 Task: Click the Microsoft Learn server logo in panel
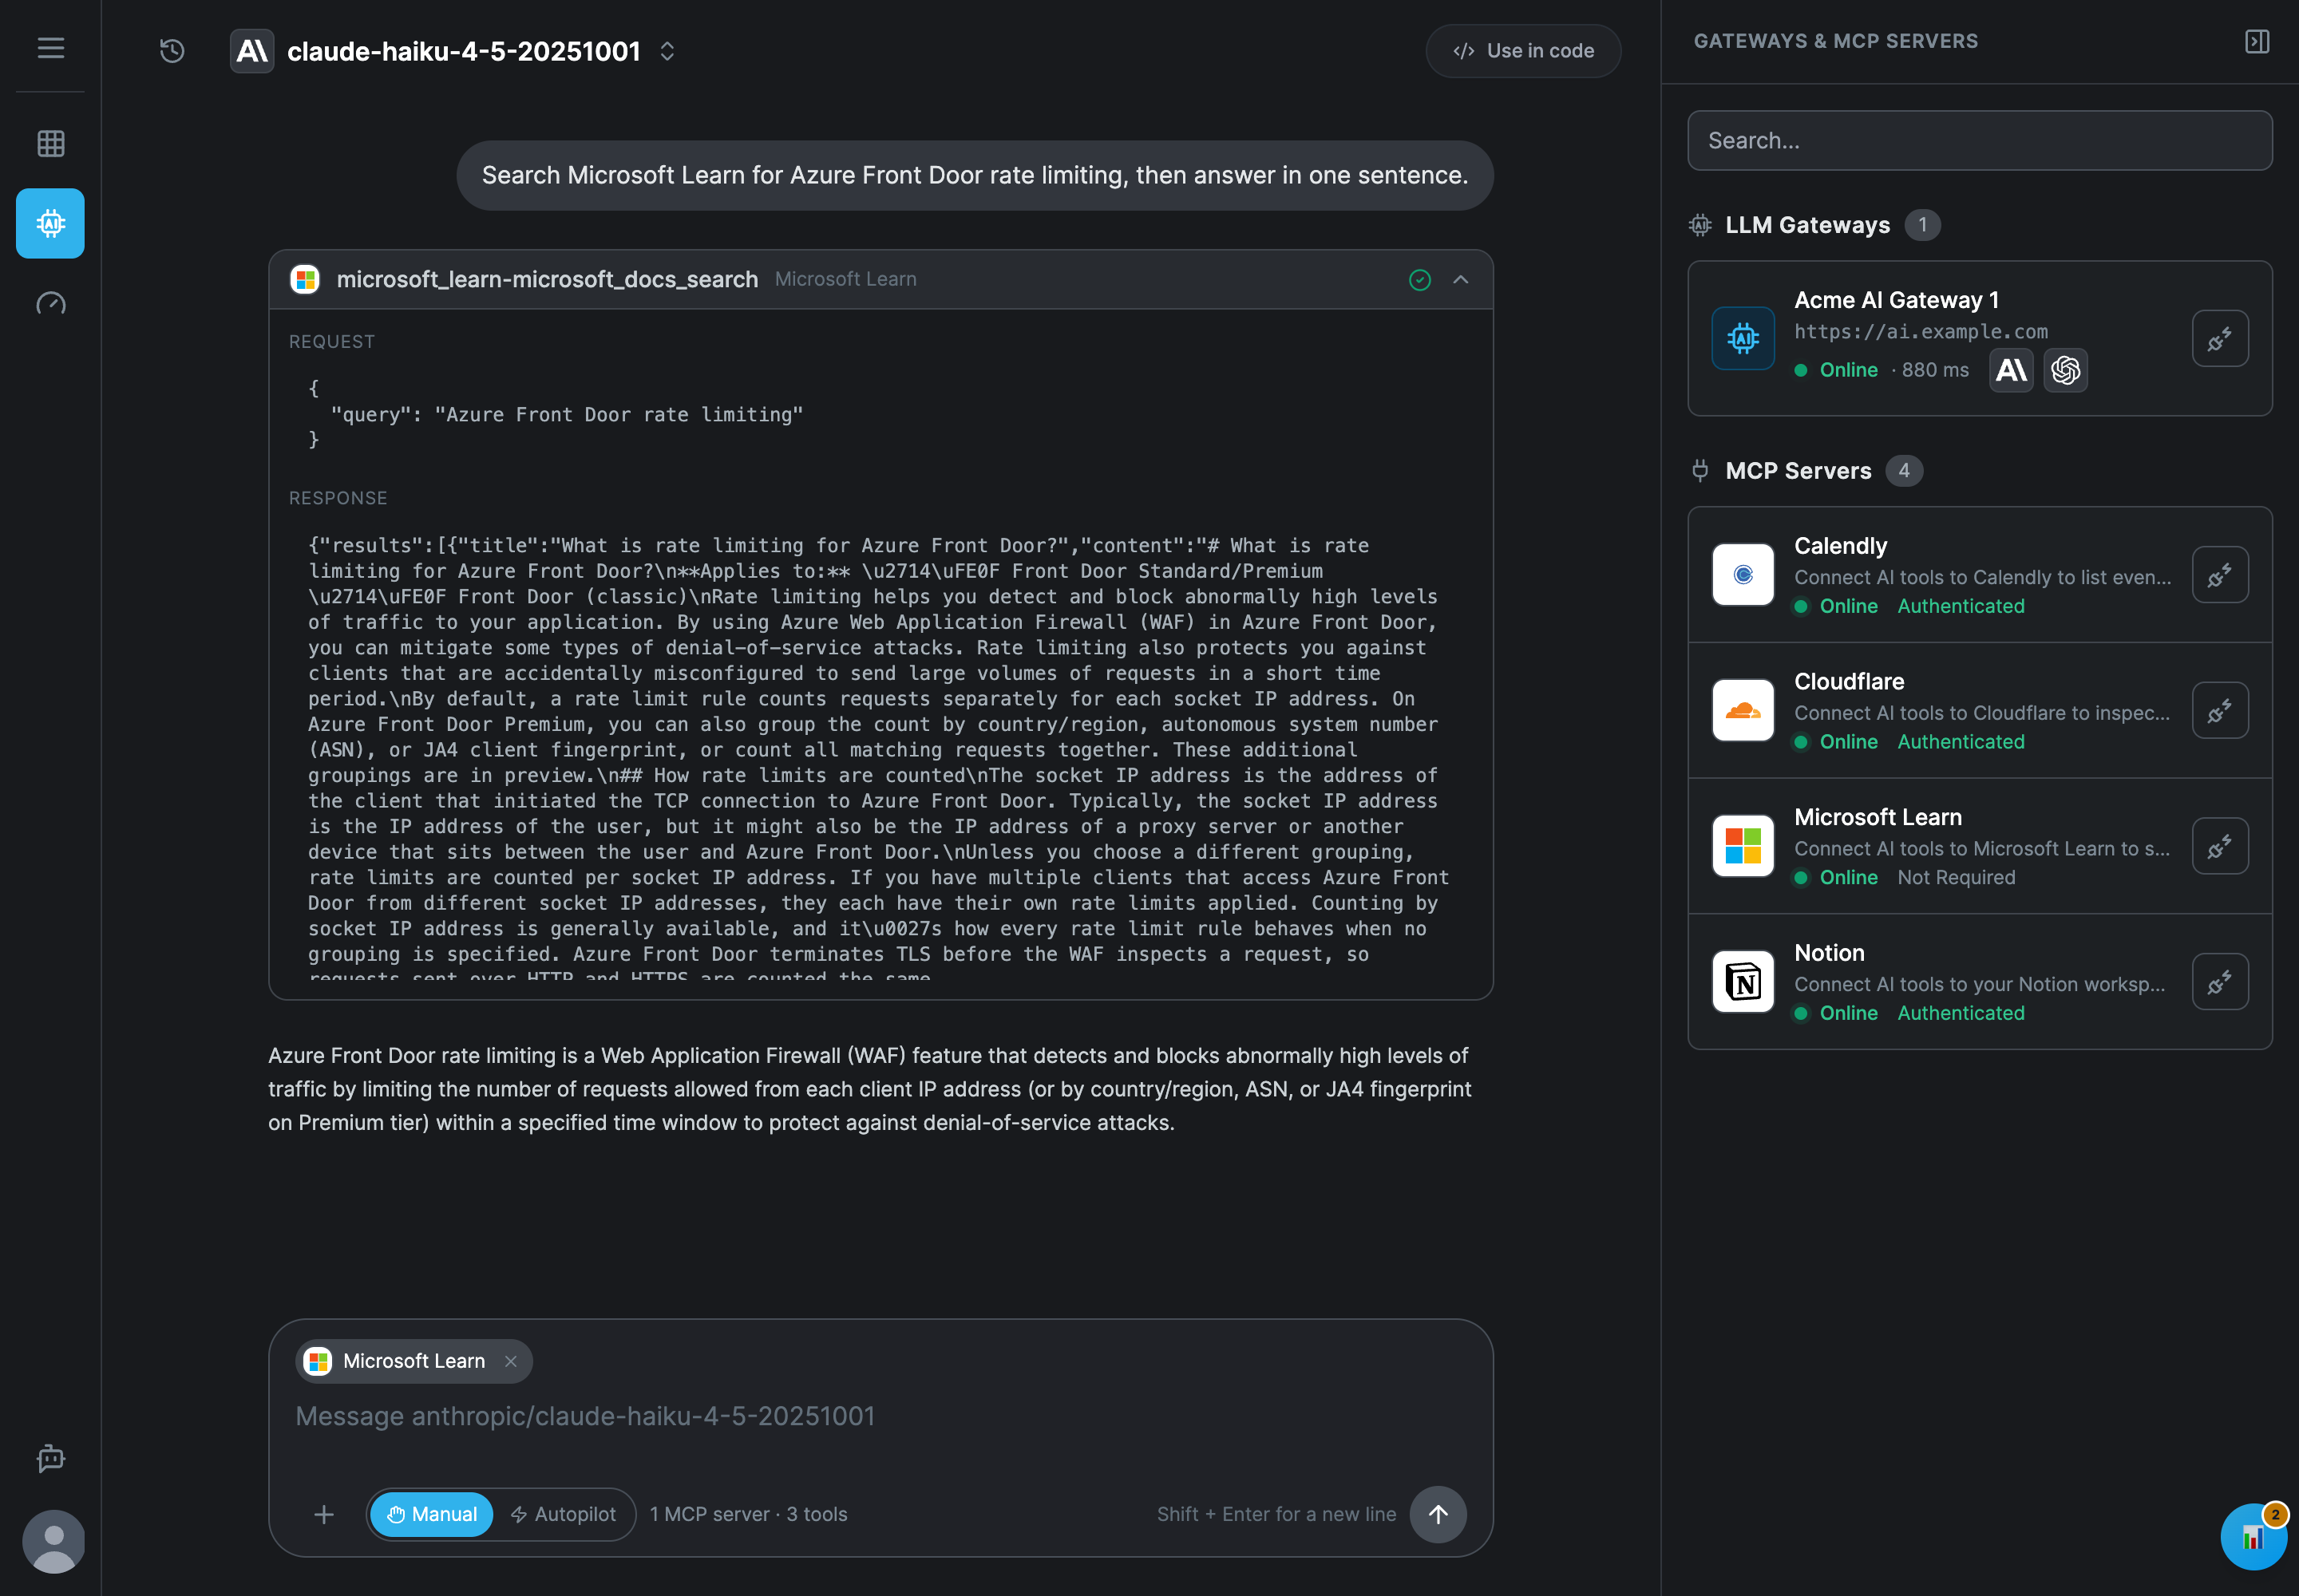(x=1743, y=846)
